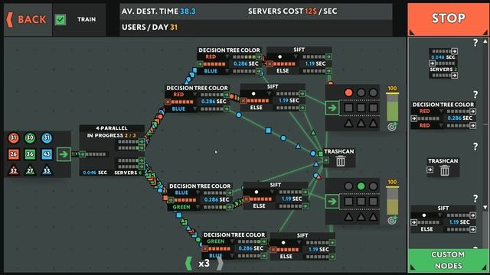Select the green square input labeled 36
This screenshot has width=490, height=275.
coord(30,154)
